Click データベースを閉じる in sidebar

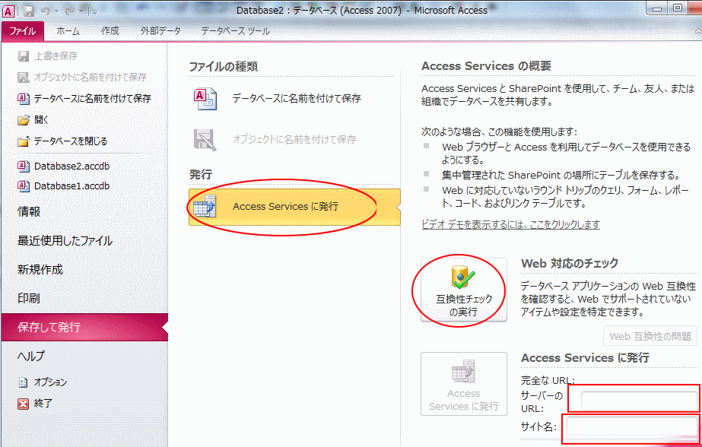pyautogui.click(x=70, y=141)
